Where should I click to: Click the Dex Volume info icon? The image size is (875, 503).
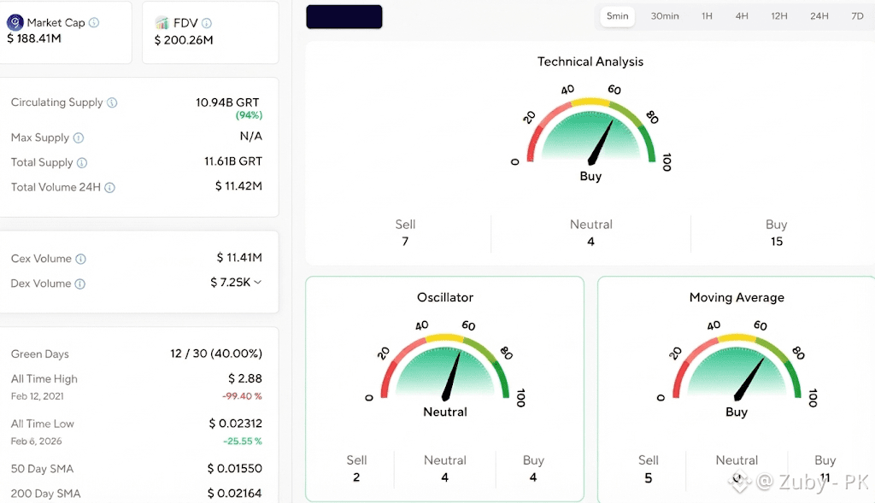(x=80, y=284)
